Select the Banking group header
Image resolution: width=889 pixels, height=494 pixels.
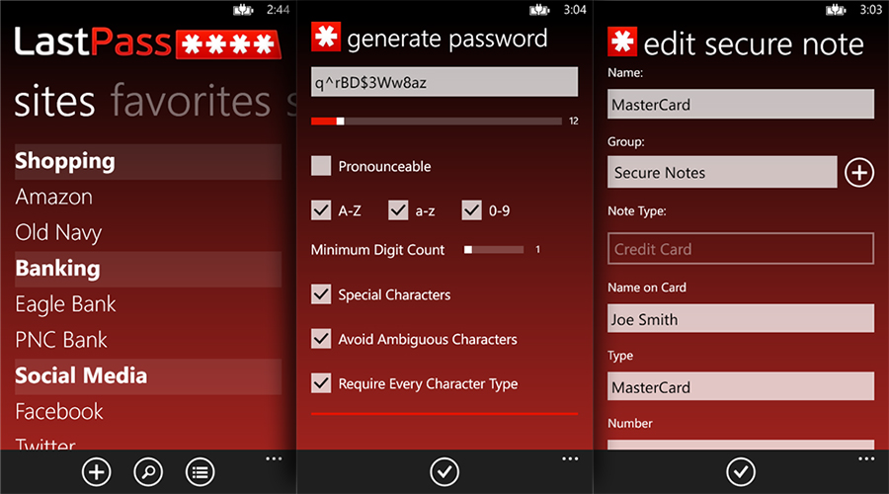pyautogui.click(x=148, y=269)
